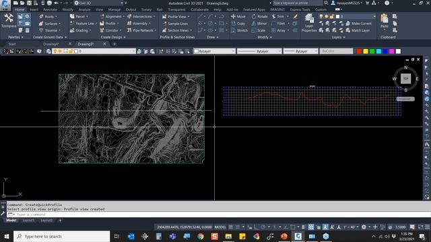The image size is (431, 242).
Task: Click the TOP face of the ViewCube
Action: click(x=405, y=79)
